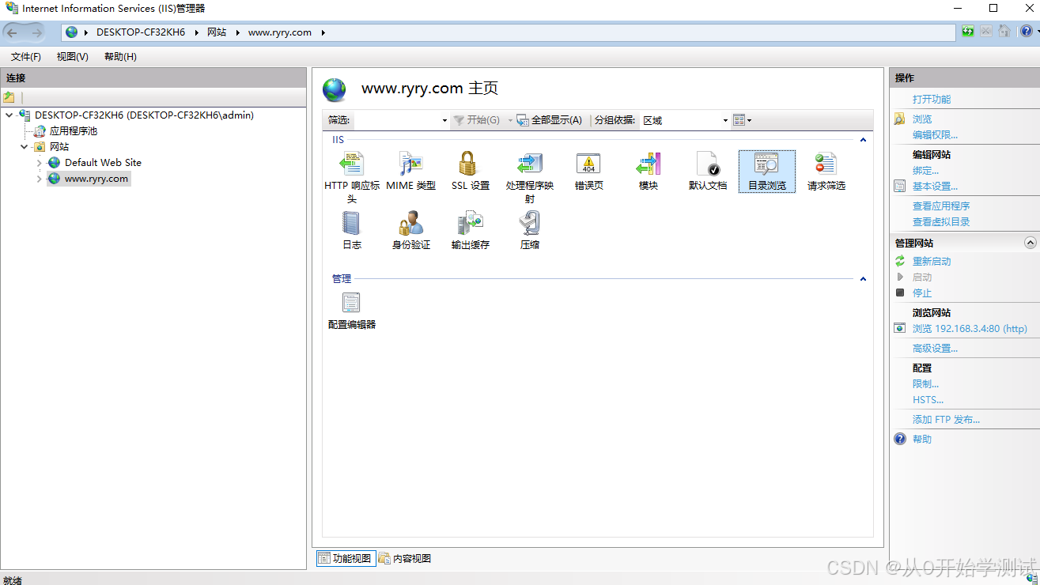The height and width of the screenshot is (585, 1040).
Task: Collapse the IIS section group
Action: tap(863, 140)
